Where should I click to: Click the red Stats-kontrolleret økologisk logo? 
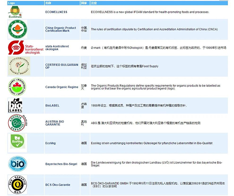tap(26, 48)
